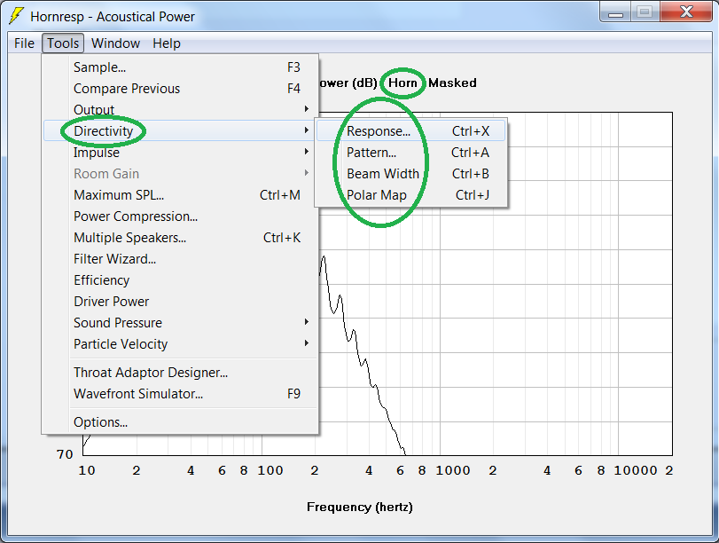Click the 10000 frequency axis label
Viewport: 719px width, 543px height.
tap(636, 470)
